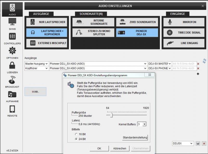The width and height of the screenshot is (208, 154).
Task: Delete the Master Ausgang row with red X
Action: tap(198, 64)
